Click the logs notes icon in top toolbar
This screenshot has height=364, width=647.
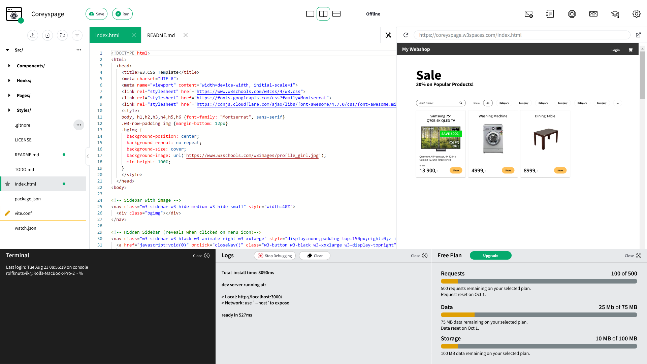pos(550,14)
